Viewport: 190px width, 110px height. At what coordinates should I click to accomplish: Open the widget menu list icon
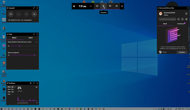tap(91, 6)
